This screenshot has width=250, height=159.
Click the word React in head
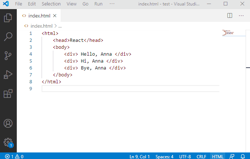(77, 40)
